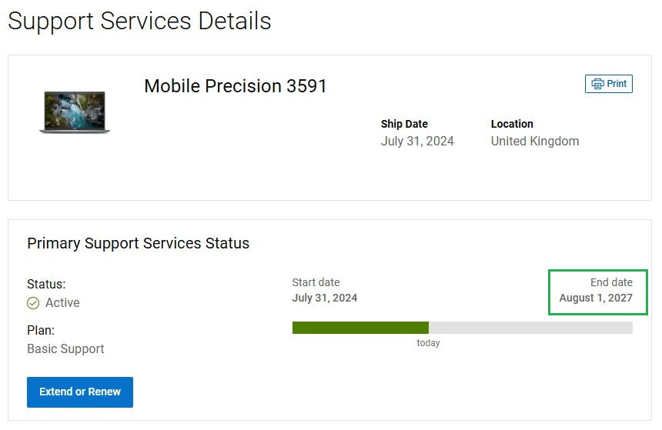Click the Start date label
This screenshot has height=430, width=662.
(316, 282)
